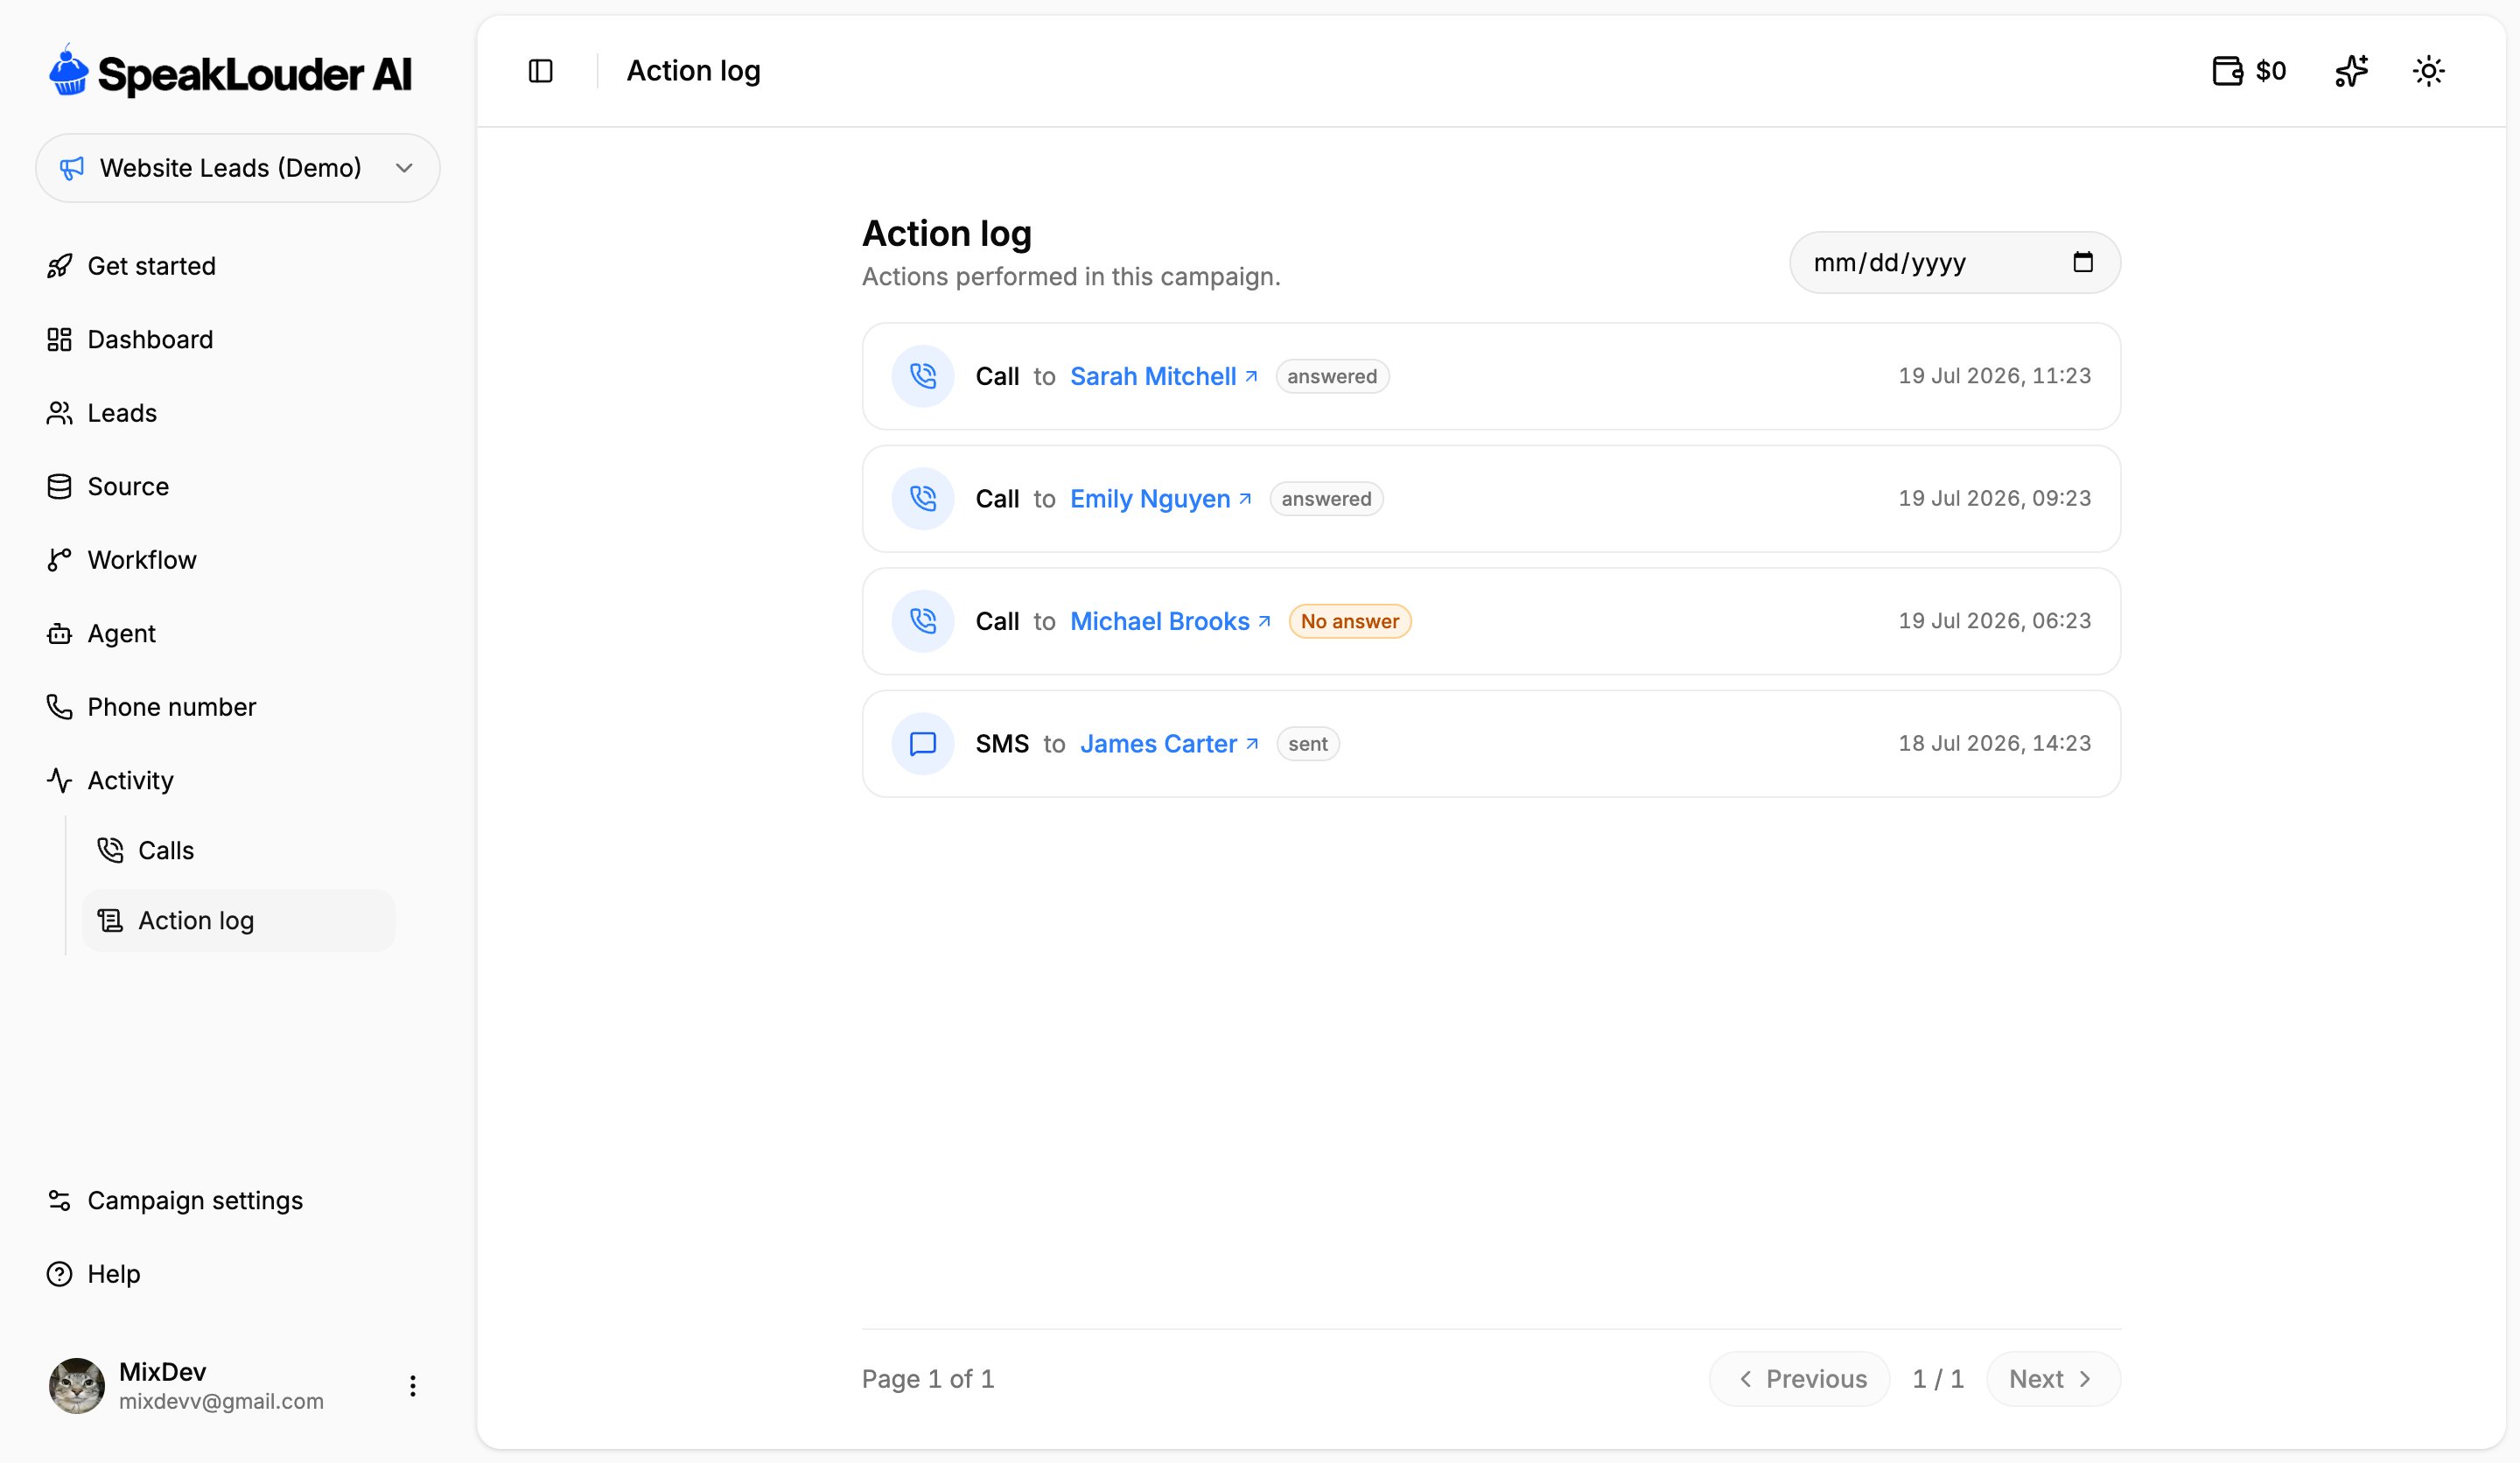
Task: Click the answered badge for Emily Nguyen
Action: [x=1326, y=499]
